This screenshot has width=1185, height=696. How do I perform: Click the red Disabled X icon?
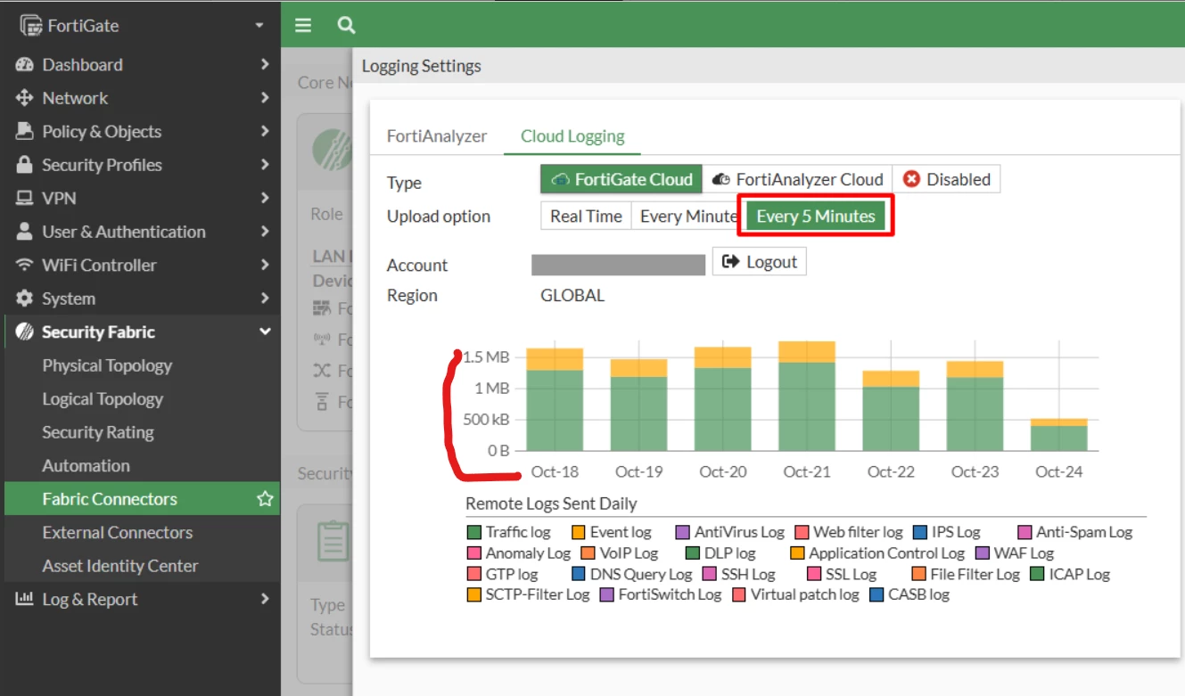point(911,179)
